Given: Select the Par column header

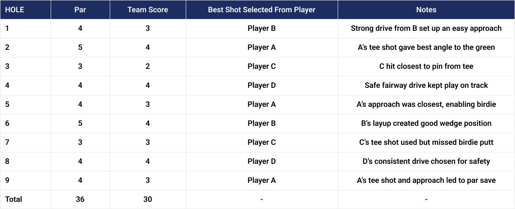Looking at the screenshot, I should [x=80, y=10].
